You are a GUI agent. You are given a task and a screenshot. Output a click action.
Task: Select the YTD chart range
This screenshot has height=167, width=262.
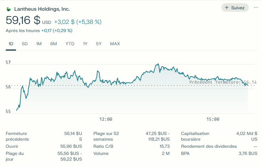70,44
